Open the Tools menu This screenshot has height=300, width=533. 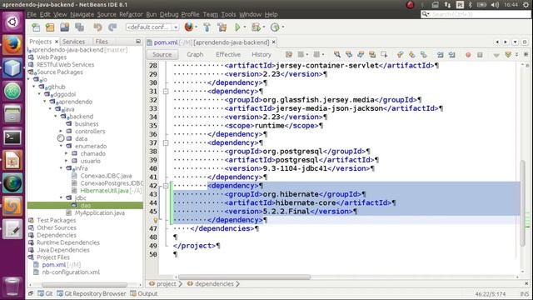228,14
